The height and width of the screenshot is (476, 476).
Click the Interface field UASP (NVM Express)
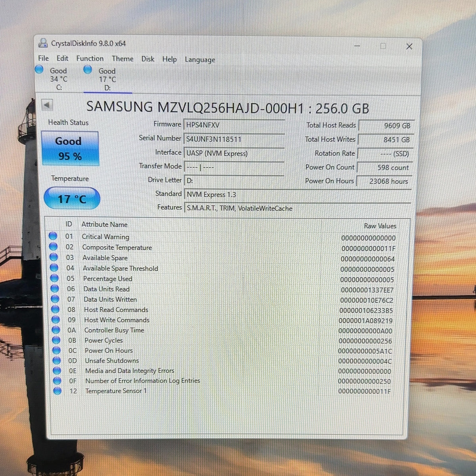click(234, 153)
